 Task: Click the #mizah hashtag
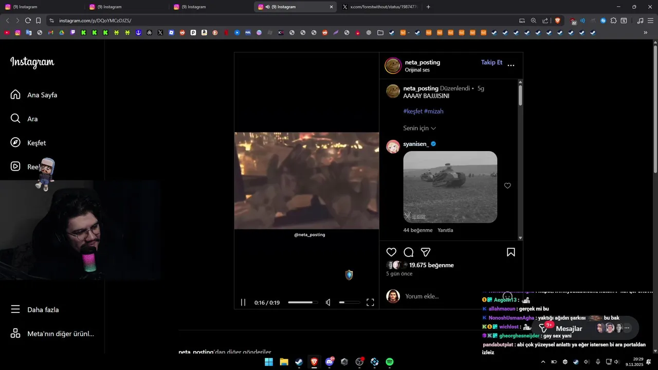[x=433, y=111]
